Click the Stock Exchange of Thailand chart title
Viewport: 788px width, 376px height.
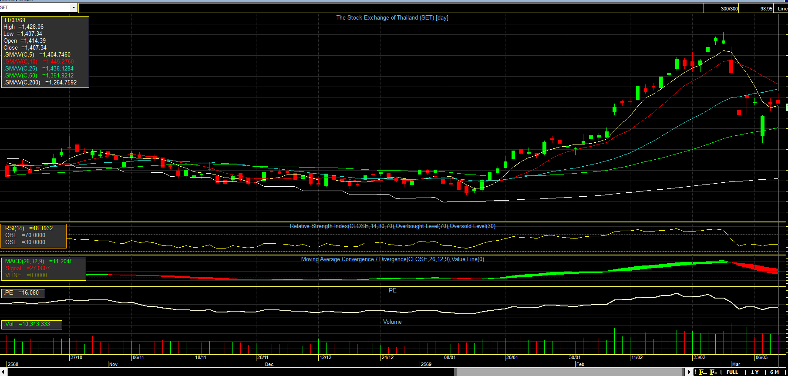click(x=392, y=18)
